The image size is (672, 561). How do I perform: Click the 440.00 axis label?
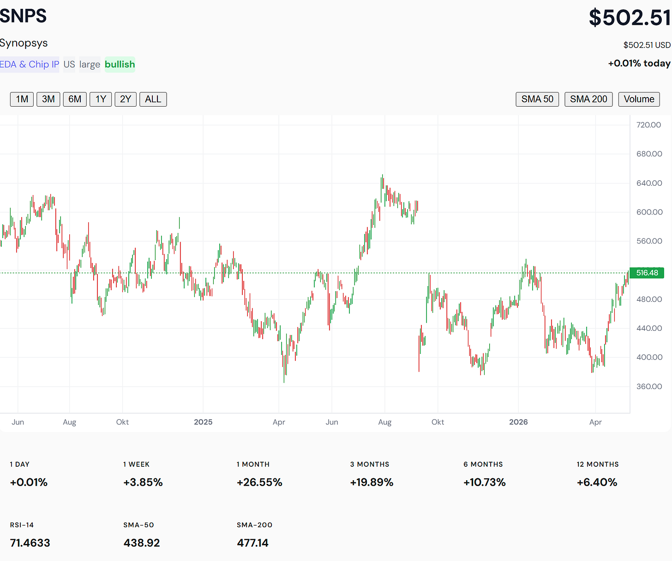click(x=649, y=329)
